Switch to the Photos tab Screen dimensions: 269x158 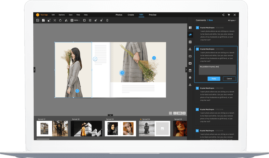tap(119, 15)
